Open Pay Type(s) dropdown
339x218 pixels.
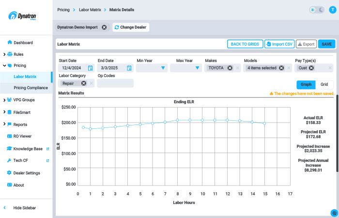point(314,68)
